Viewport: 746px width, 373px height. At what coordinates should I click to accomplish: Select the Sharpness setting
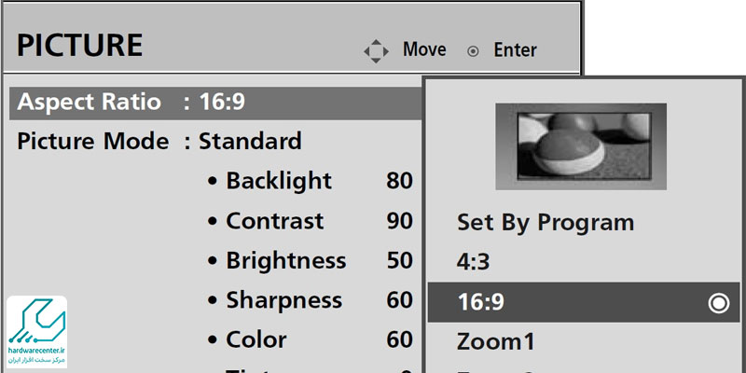coord(283,301)
